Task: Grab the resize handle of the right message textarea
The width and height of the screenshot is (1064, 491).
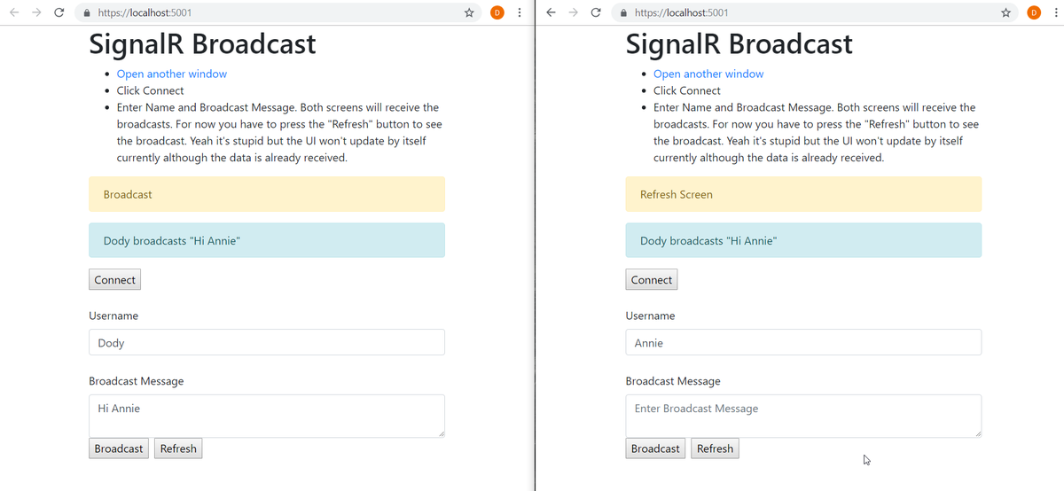Action: tap(976, 433)
